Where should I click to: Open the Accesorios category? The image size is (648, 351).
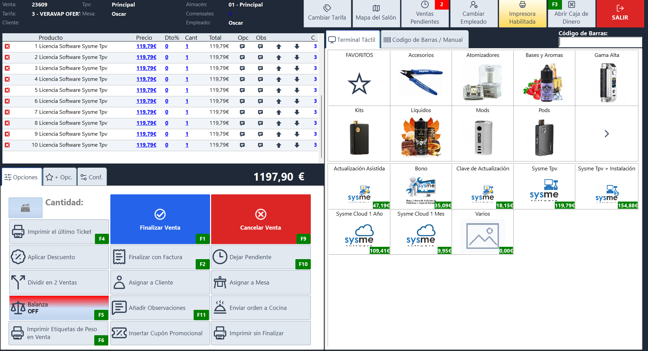[x=421, y=78]
